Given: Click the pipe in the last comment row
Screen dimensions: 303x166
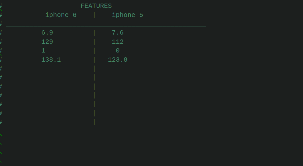Looking at the screenshot, I should coord(94,122).
